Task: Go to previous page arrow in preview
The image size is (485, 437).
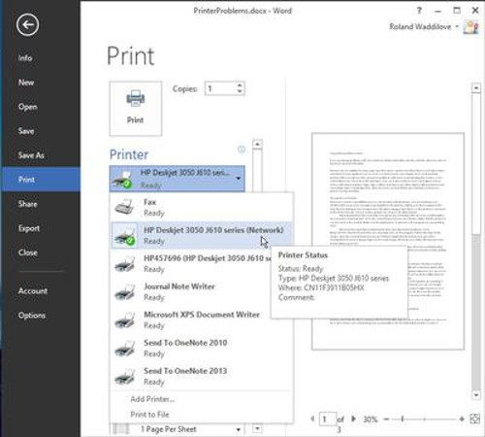Action: click(x=312, y=419)
